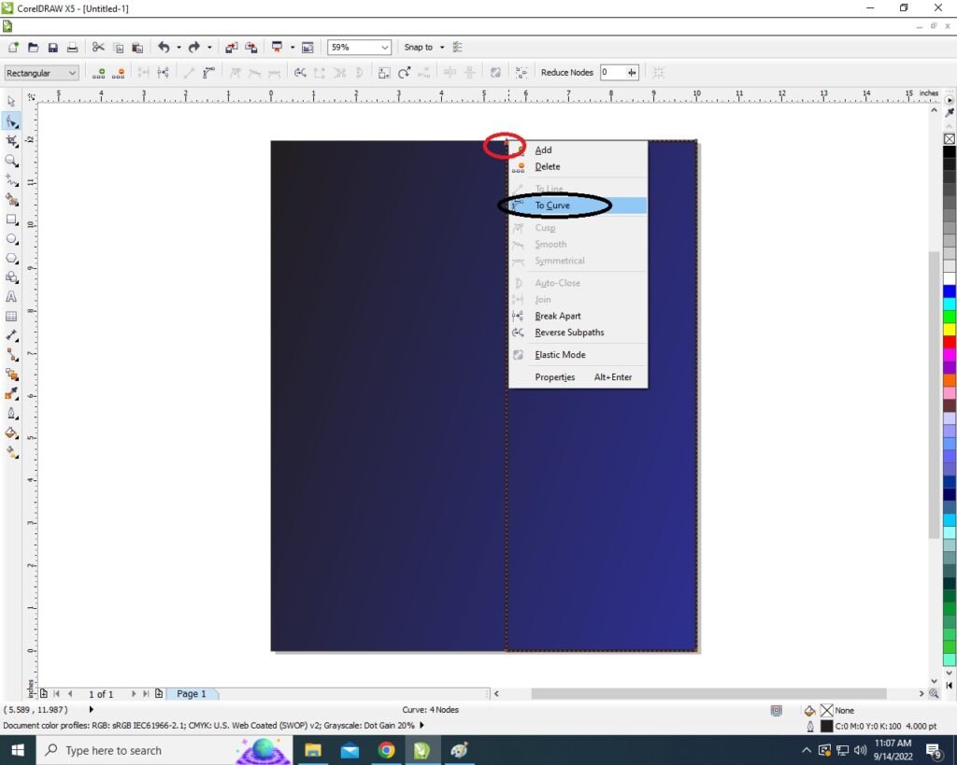Viewport: 957px width, 765px height.
Task: Click the Export icon in toolbar
Action: click(250, 47)
